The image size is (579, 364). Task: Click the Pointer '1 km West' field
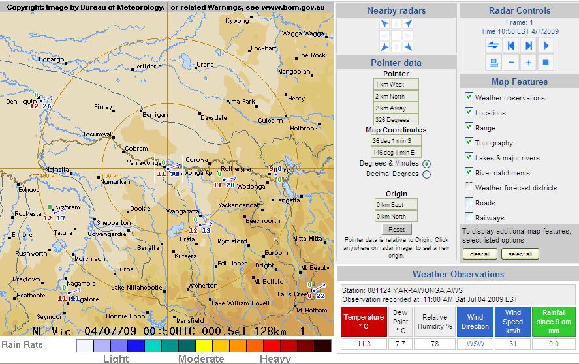[396, 85]
